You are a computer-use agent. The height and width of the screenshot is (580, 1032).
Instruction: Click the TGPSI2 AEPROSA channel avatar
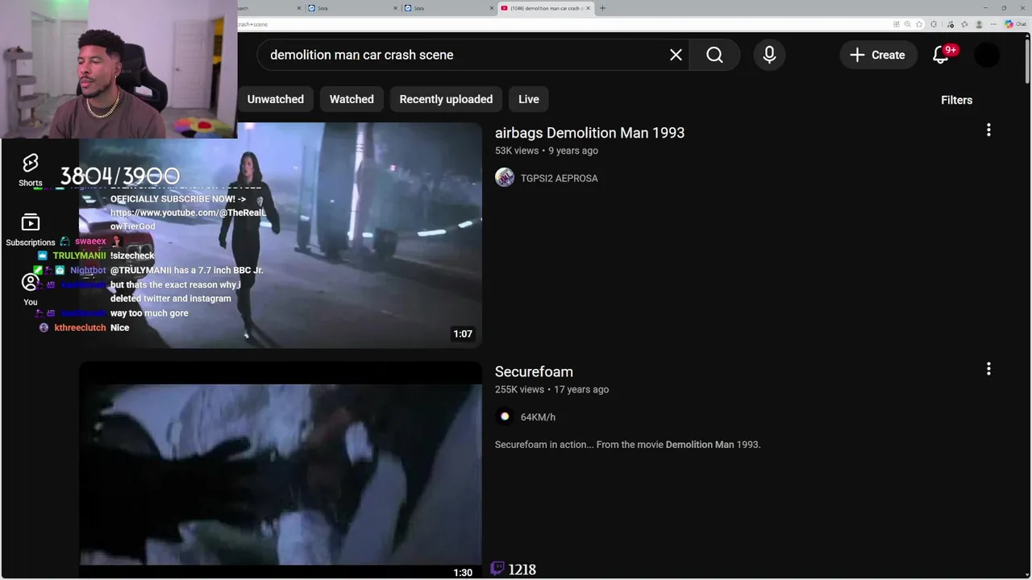click(x=505, y=178)
